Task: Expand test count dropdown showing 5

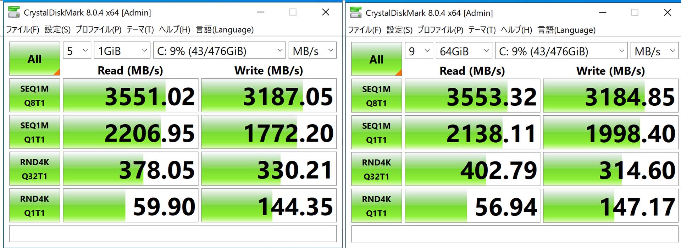Action: 77,50
